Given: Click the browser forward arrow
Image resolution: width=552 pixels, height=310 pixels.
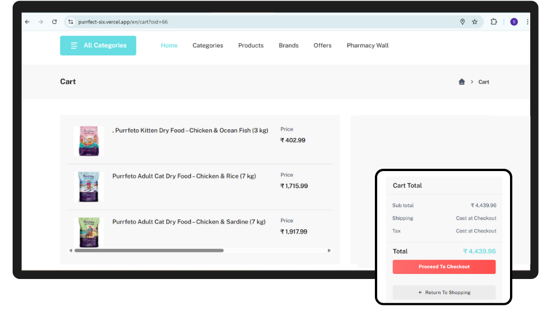Looking at the screenshot, I should coord(41,22).
